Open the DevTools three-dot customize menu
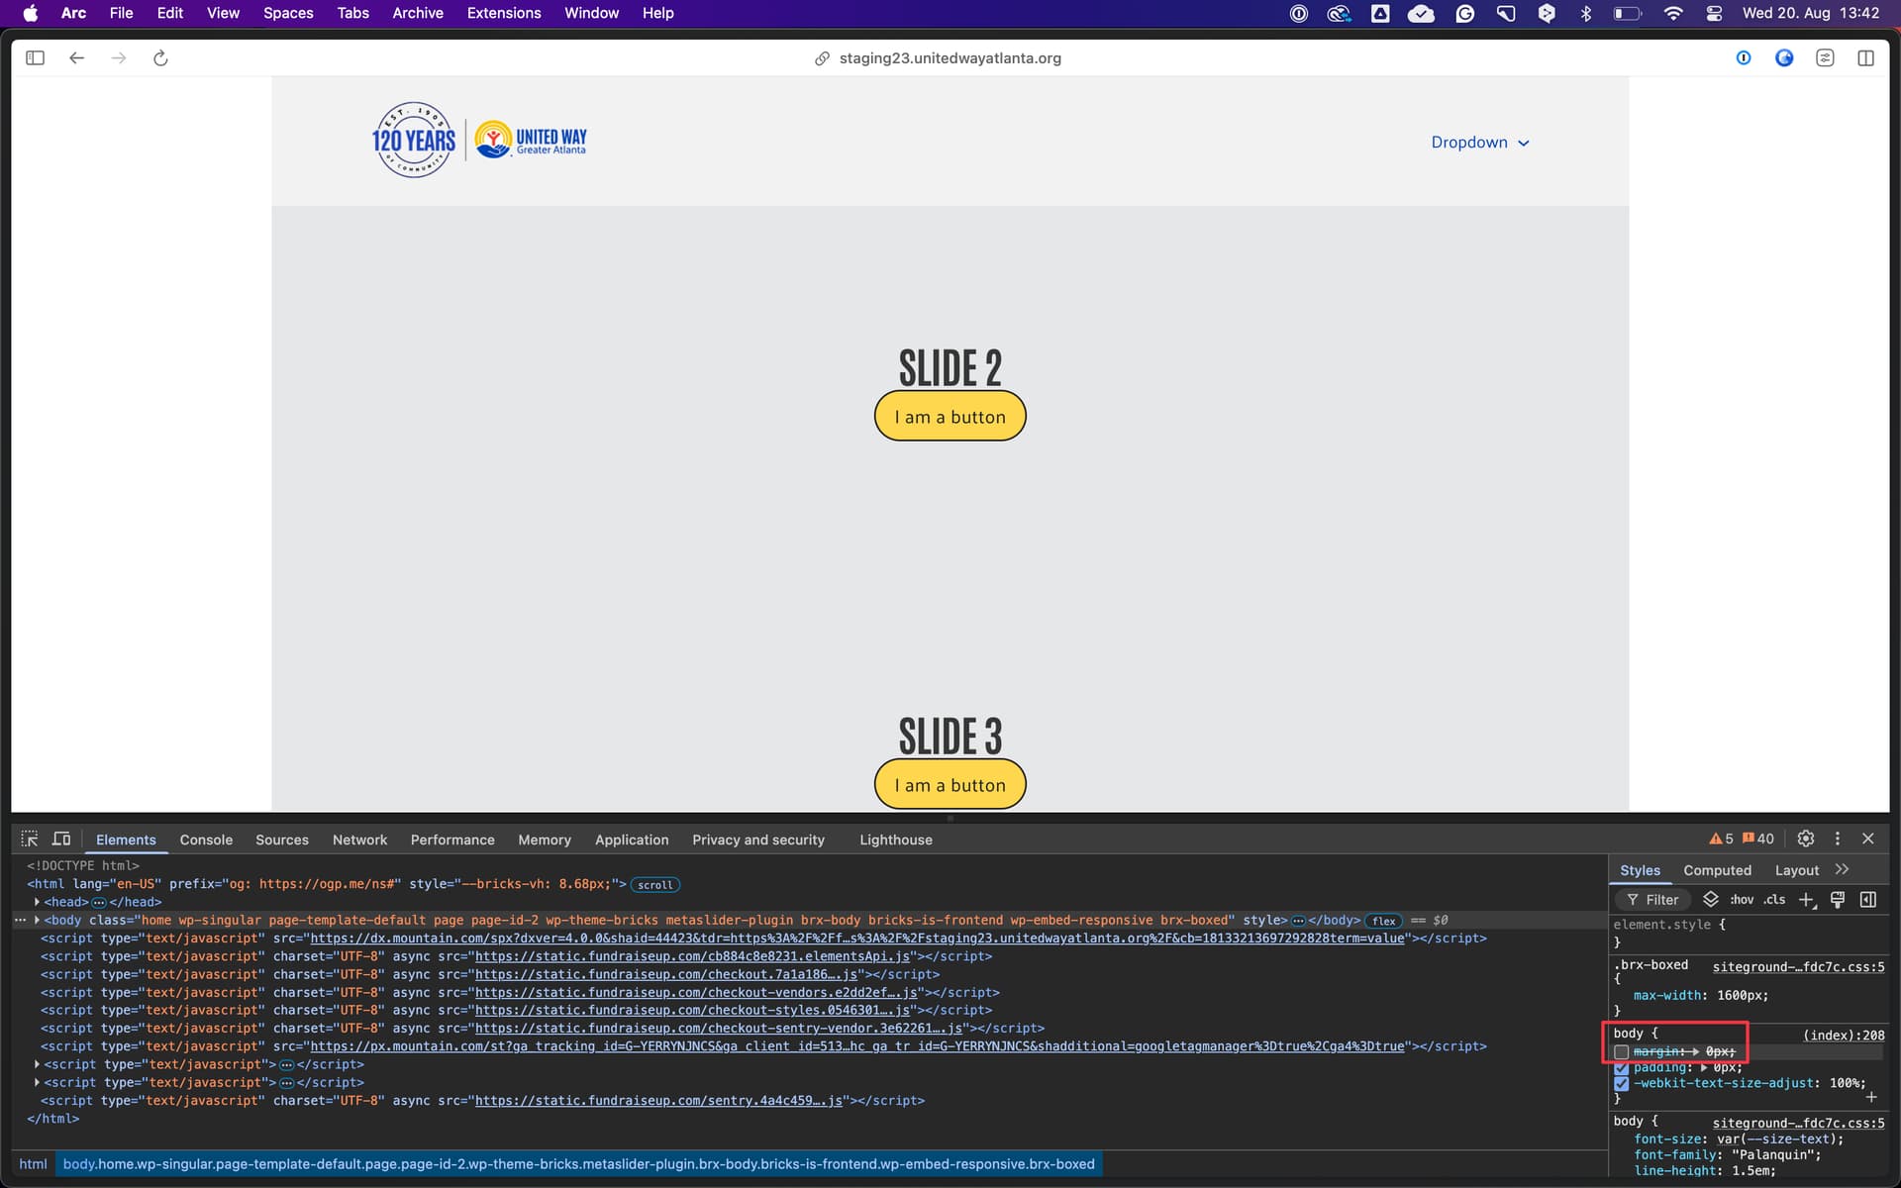The width and height of the screenshot is (1901, 1188). pos(1838,839)
